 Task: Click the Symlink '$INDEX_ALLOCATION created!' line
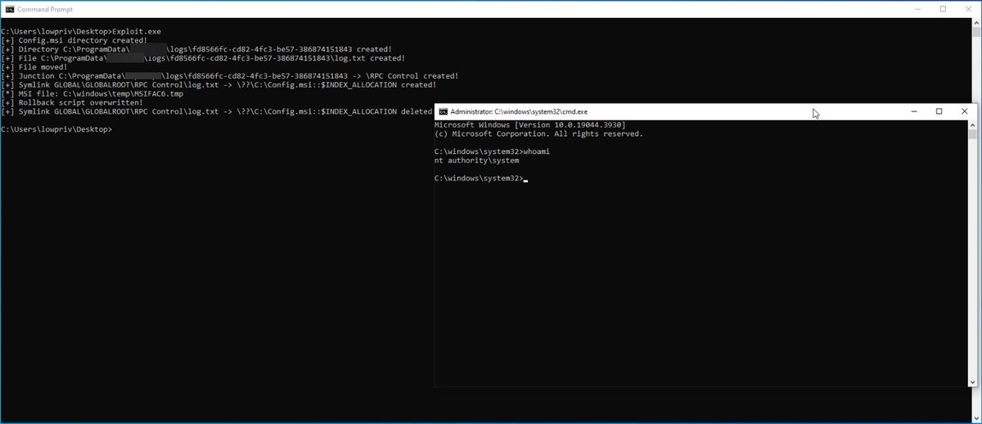(x=218, y=85)
